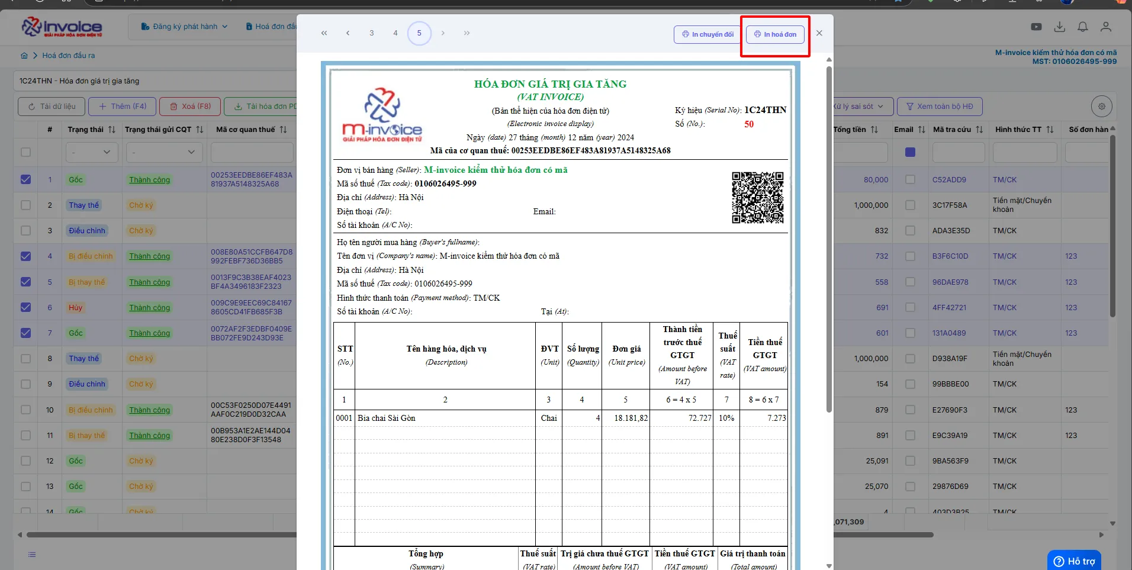Open the notifications bell
Viewport: 1132px width, 570px height.
(1083, 27)
